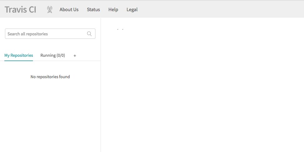Open the Legal link
Image resolution: width=304 pixels, height=152 pixels.
(x=132, y=10)
